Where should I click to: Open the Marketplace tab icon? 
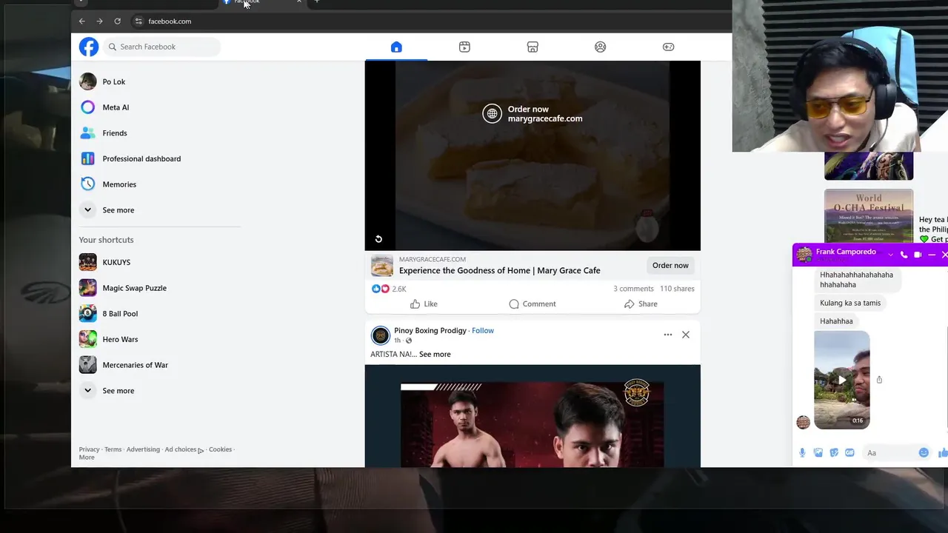[x=533, y=47]
